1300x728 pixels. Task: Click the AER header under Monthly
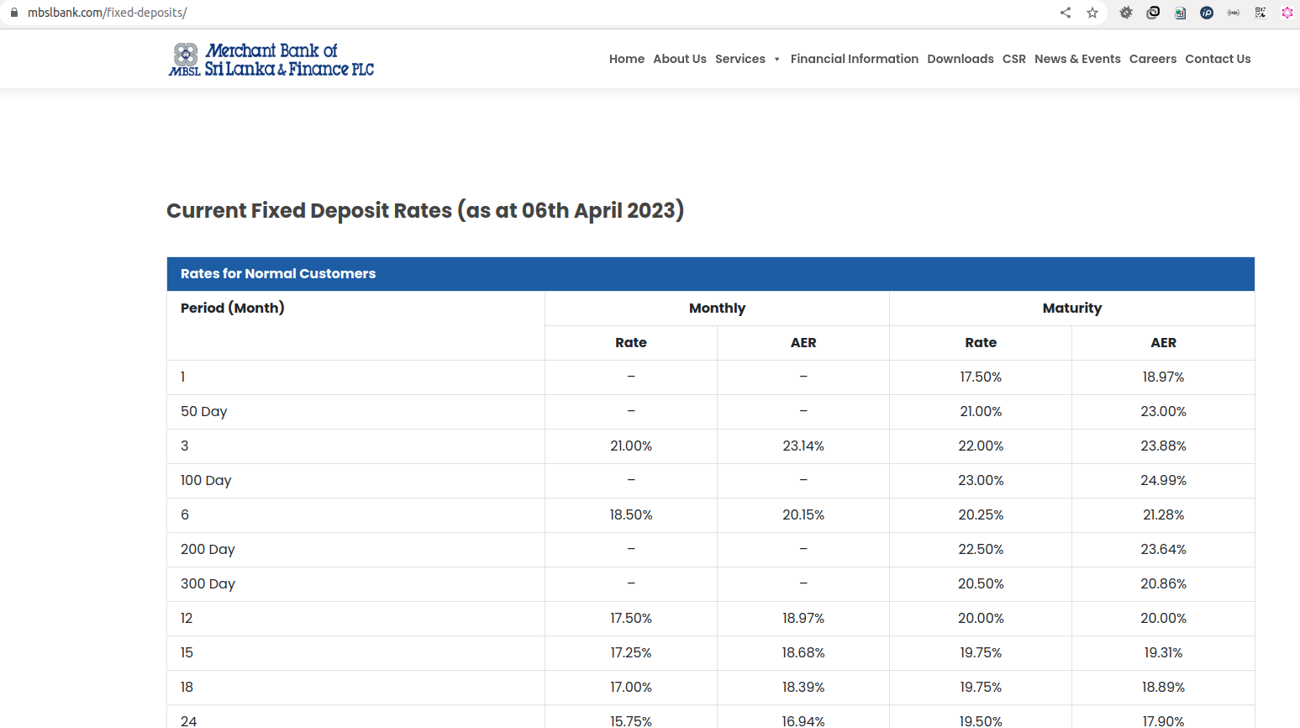803,343
